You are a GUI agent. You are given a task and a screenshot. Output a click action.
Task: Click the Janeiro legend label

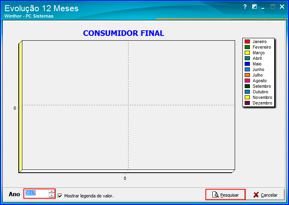point(259,41)
